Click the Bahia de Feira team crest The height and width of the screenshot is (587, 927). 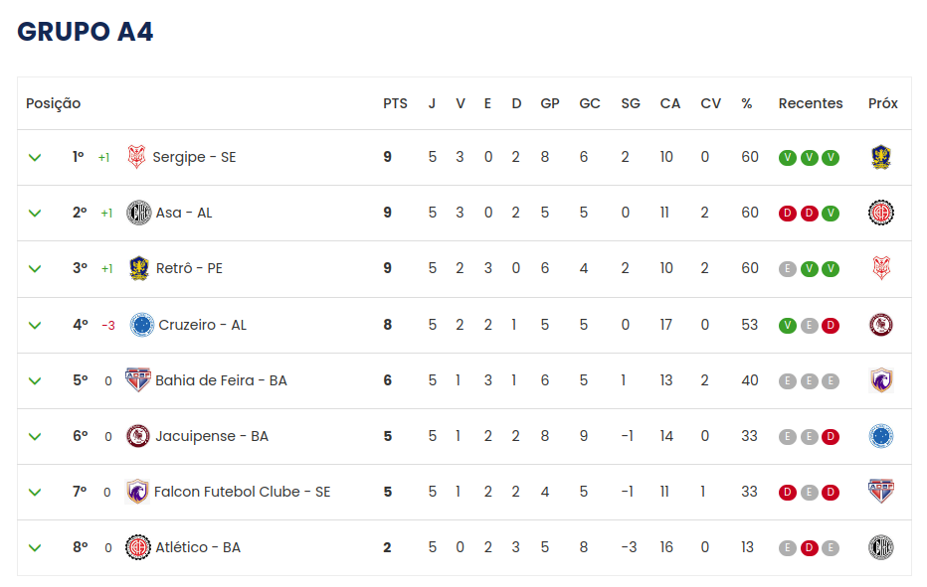(x=137, y=380)
